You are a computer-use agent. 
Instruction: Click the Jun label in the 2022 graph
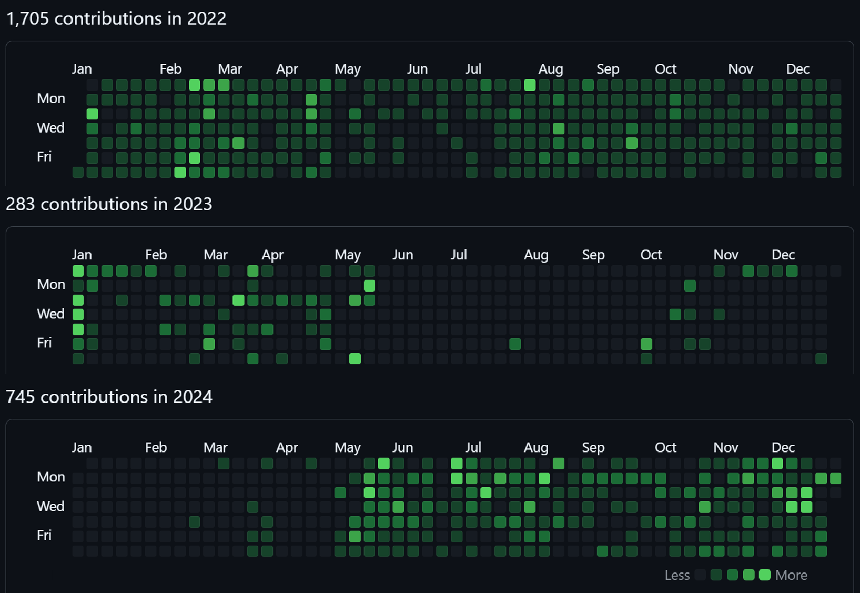click(417, 69)
